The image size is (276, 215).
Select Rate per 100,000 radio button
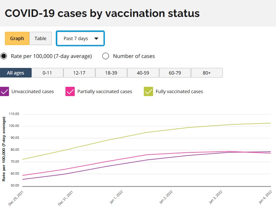coord(4,56)
